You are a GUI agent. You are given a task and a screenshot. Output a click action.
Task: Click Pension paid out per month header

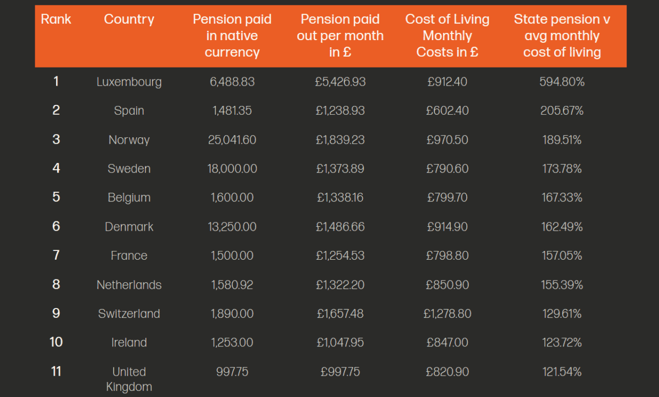(x=340, y=36)
